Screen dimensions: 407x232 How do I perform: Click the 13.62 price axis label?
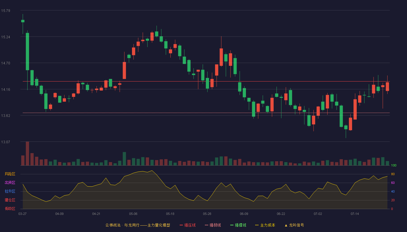click(6, 116)
